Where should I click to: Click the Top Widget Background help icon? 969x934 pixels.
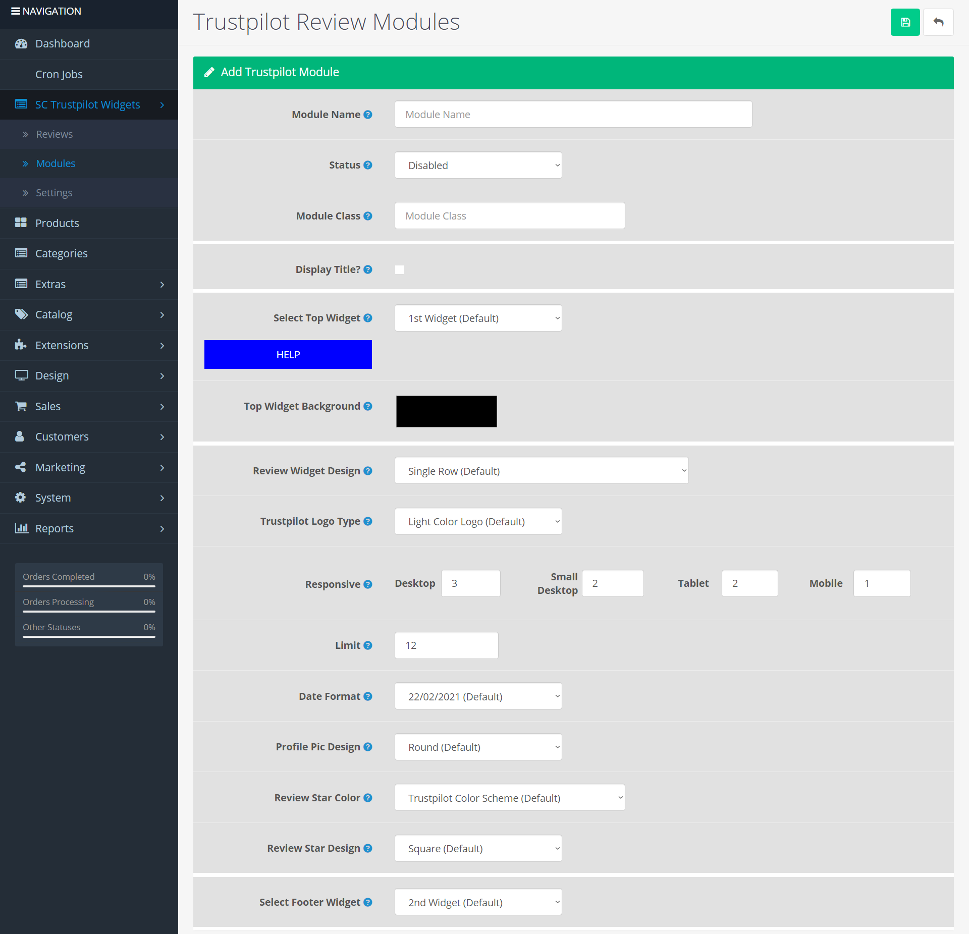click(x=368, y=406)
